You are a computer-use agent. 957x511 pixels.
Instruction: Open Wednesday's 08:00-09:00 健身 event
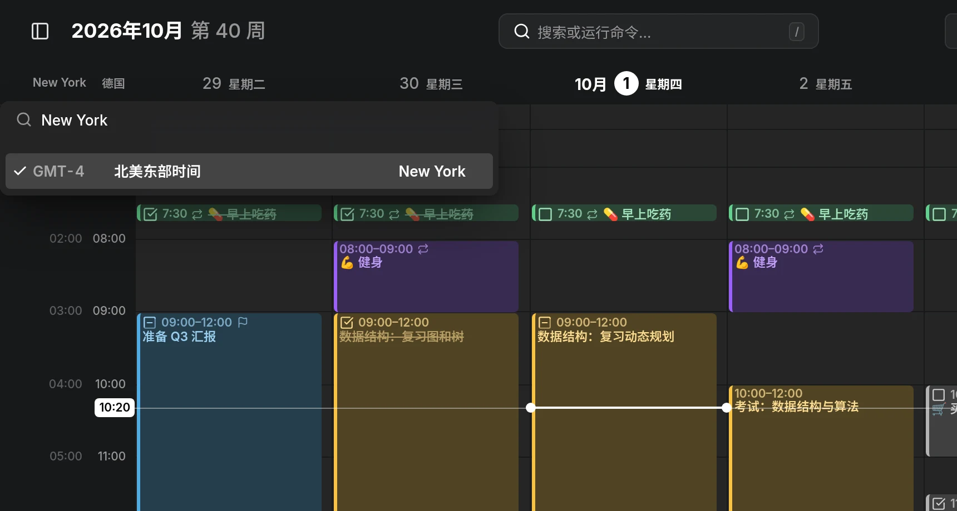pyautogui.click(x=426, y=276)
